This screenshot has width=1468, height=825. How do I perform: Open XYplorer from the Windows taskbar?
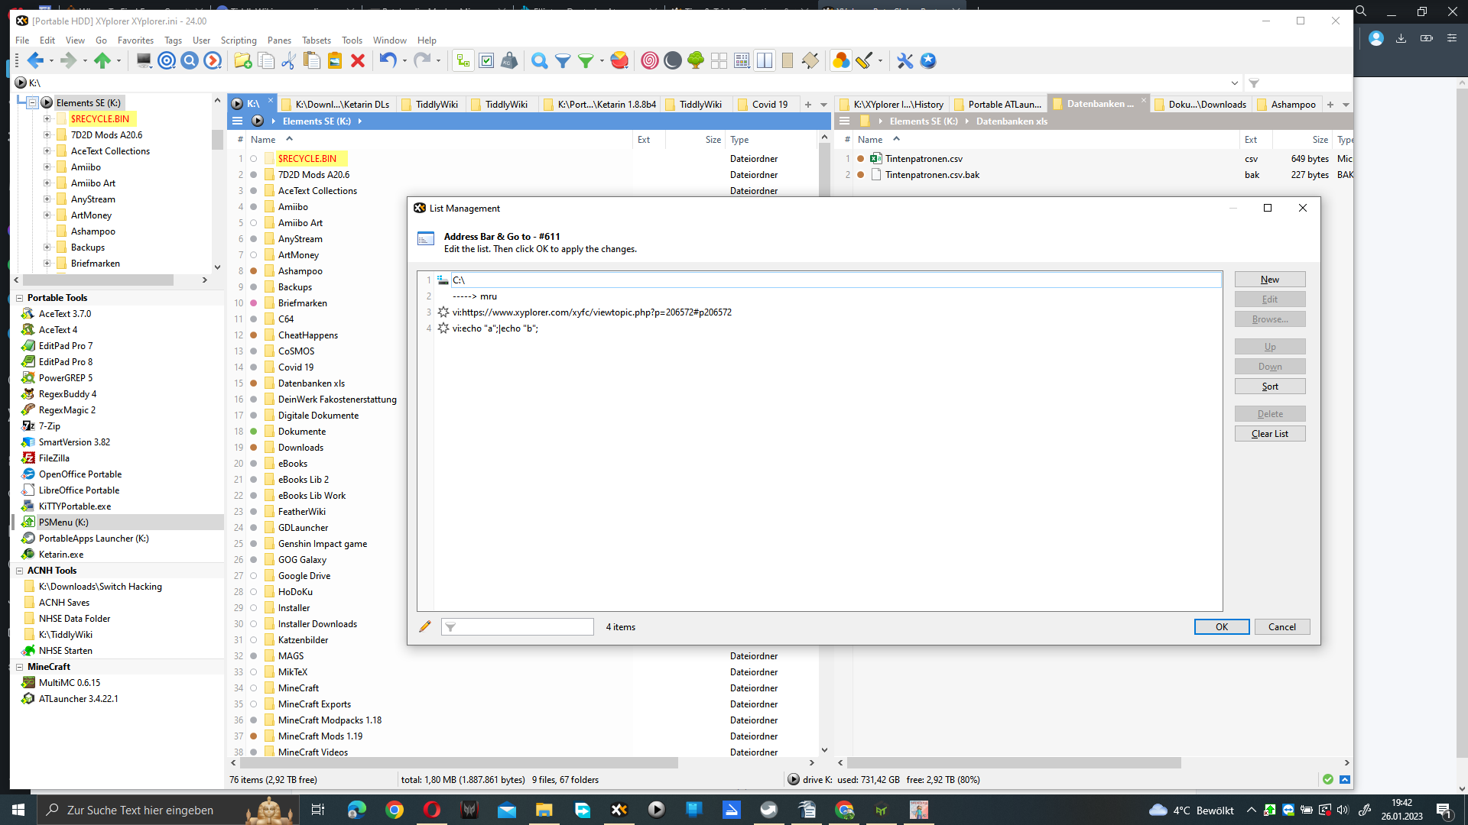click(619, 810)
